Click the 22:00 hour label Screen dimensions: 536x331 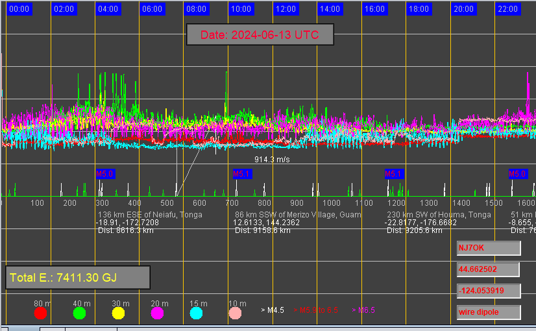click(507, 9)
